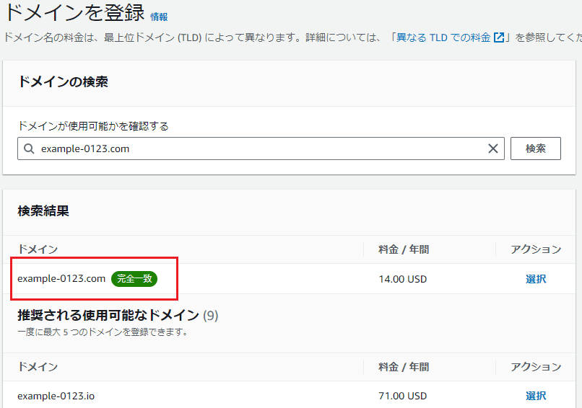Click the ドメインを登録 page title
The width and height of the screenshot is (582, 408).
pos(74,12)
